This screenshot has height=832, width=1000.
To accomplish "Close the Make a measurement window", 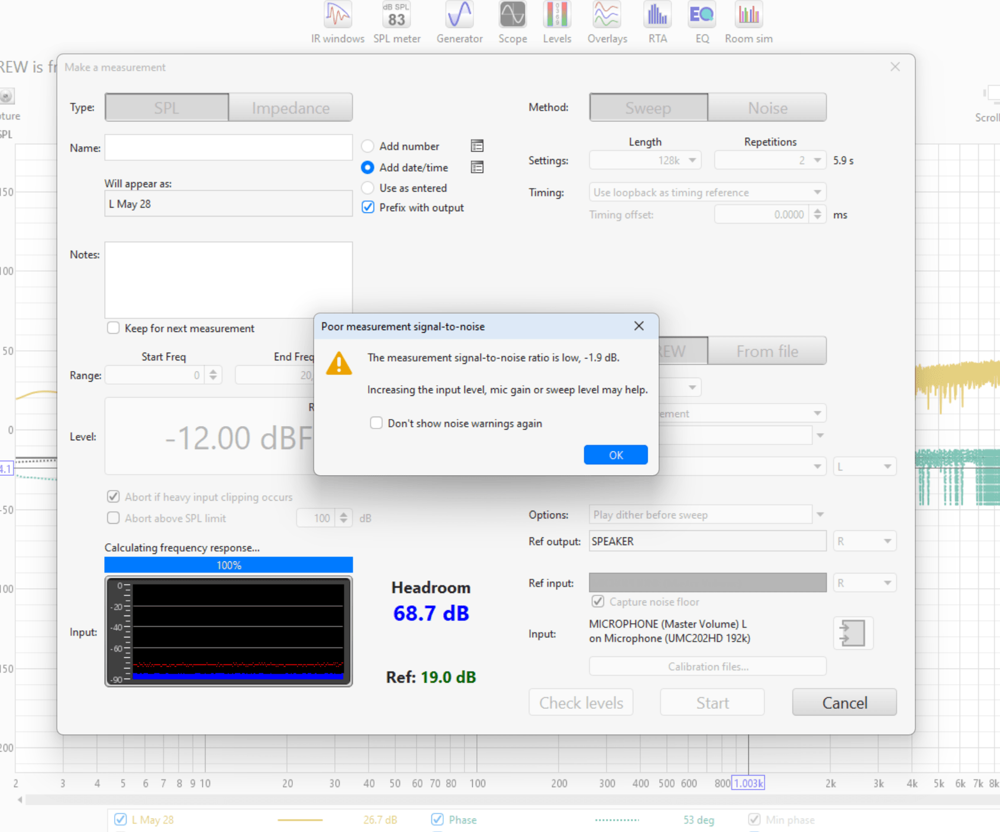I will (x=895, y=67).
